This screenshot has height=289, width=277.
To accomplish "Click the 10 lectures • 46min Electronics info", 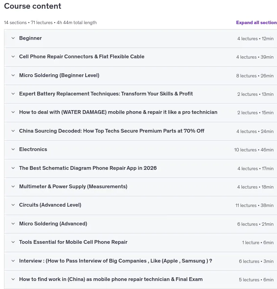I will (254, 150).
